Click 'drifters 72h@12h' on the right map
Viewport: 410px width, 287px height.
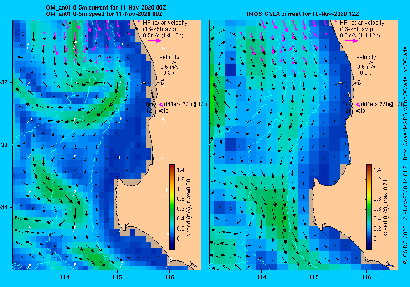coord(382,104)
